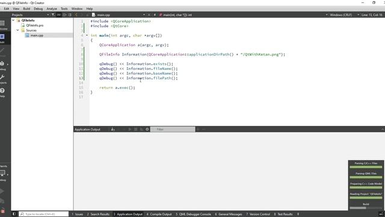The height and width of the screenshot is (217, 385).
Task: Open the Welcome mode in the sidebar
Action: coord(2,25)
